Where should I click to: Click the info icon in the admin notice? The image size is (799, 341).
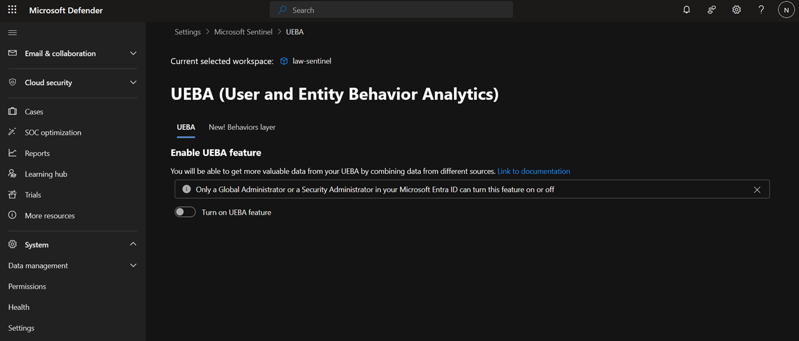pyautogui.click(x=186, y=189)
